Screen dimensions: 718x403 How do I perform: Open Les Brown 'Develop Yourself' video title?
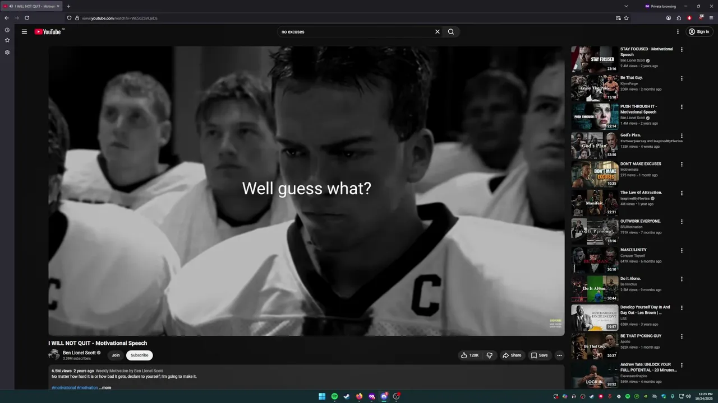(x=645, y=310)
